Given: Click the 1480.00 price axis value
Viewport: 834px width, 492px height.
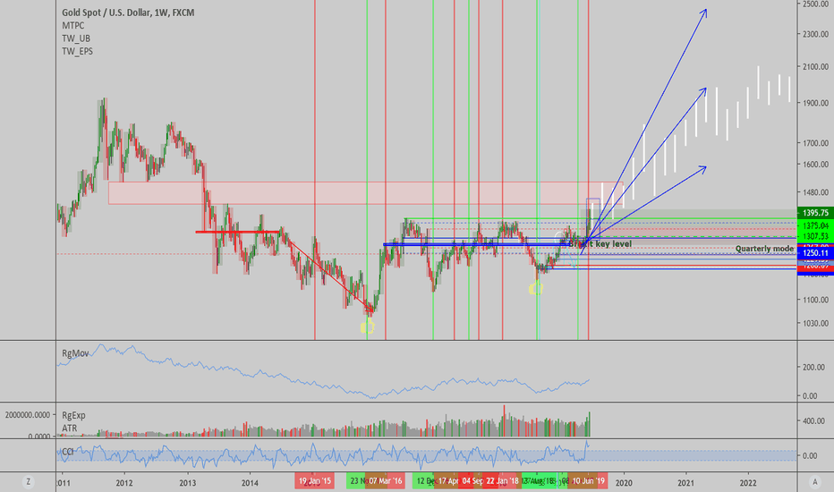Looking at the screenshot, I should [815, 192].
